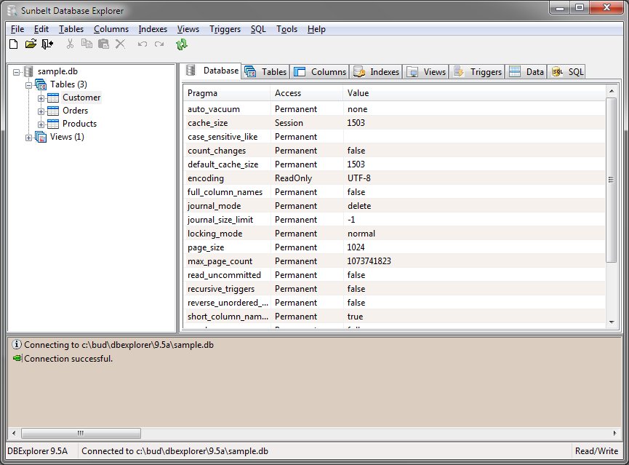This screenshot has width=629, height=465.
Task: Open the File menu
Action: [x=17, y=29]
